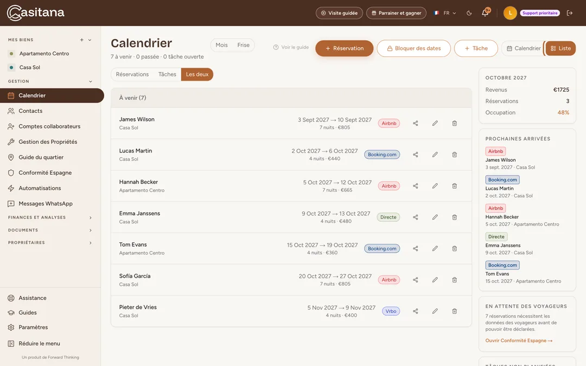586x366 pixels.
Task: Expand the Propriétaires section
Action: [x=50, y=243]
